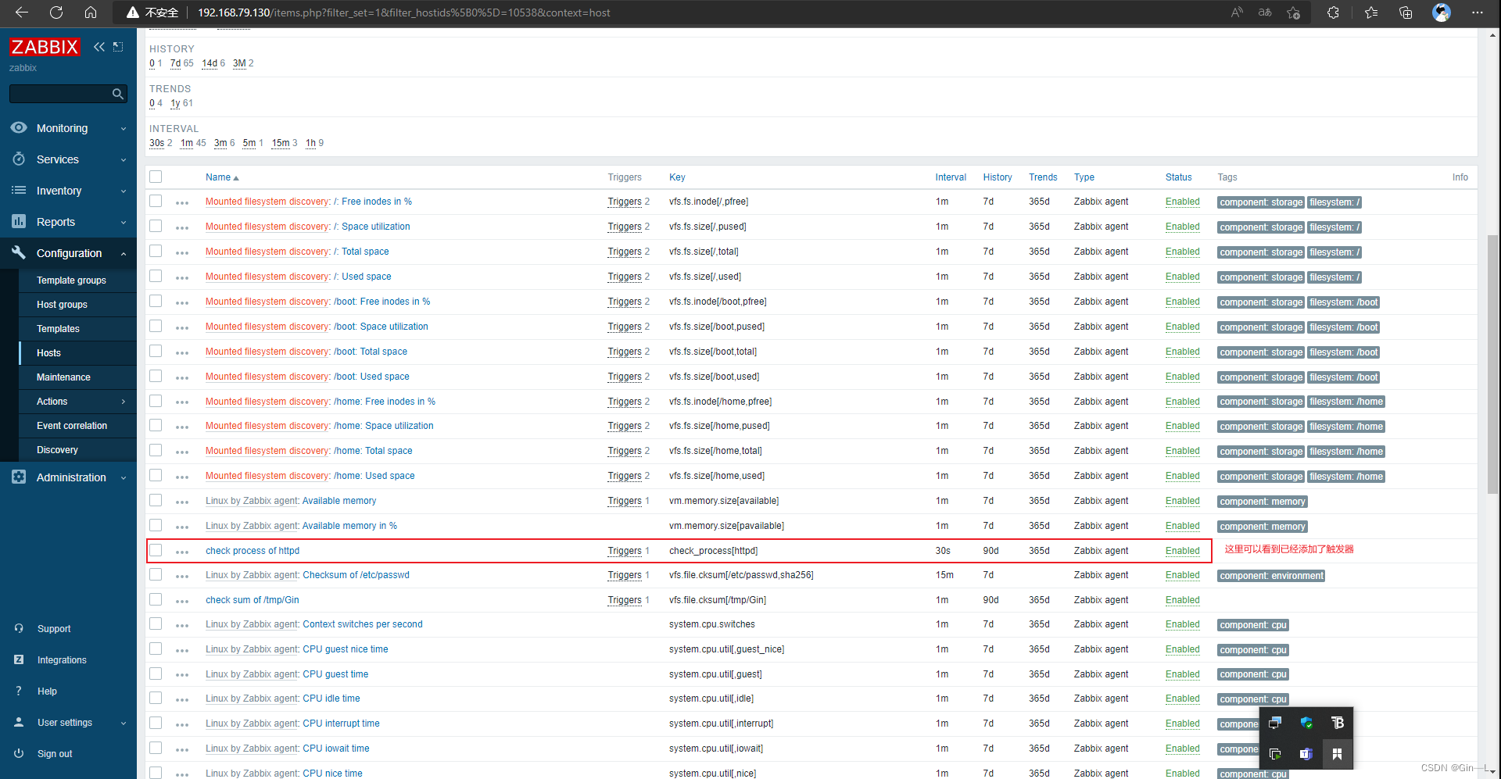
Task: Check the box for Context switches per second row
Action: click(156, 624)
